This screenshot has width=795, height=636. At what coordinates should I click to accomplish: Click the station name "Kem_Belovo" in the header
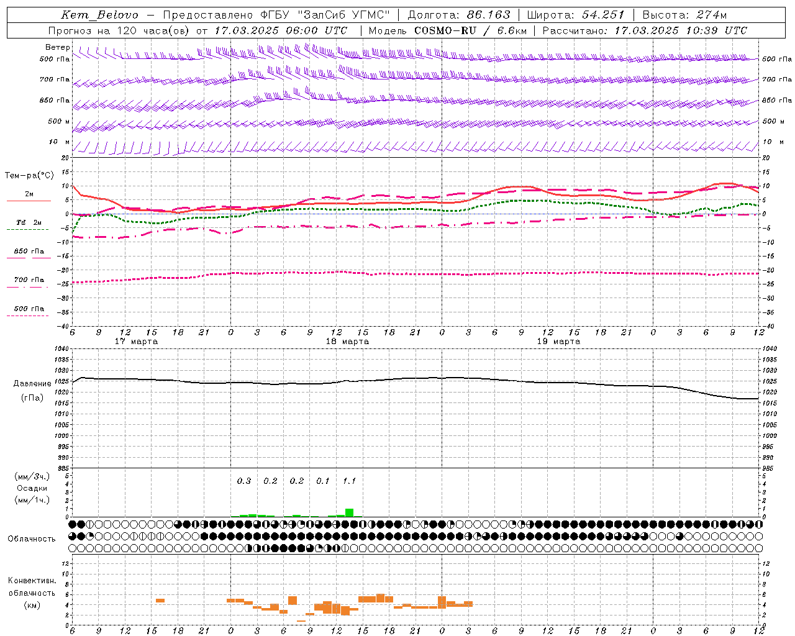[x=99, y=15]
